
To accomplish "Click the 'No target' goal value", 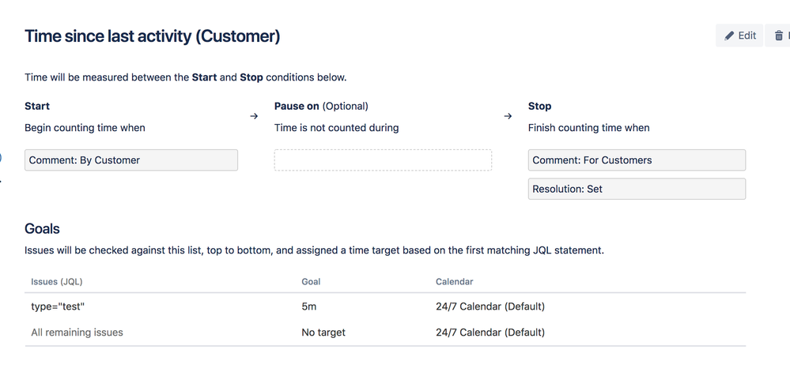I will [323, 333].
